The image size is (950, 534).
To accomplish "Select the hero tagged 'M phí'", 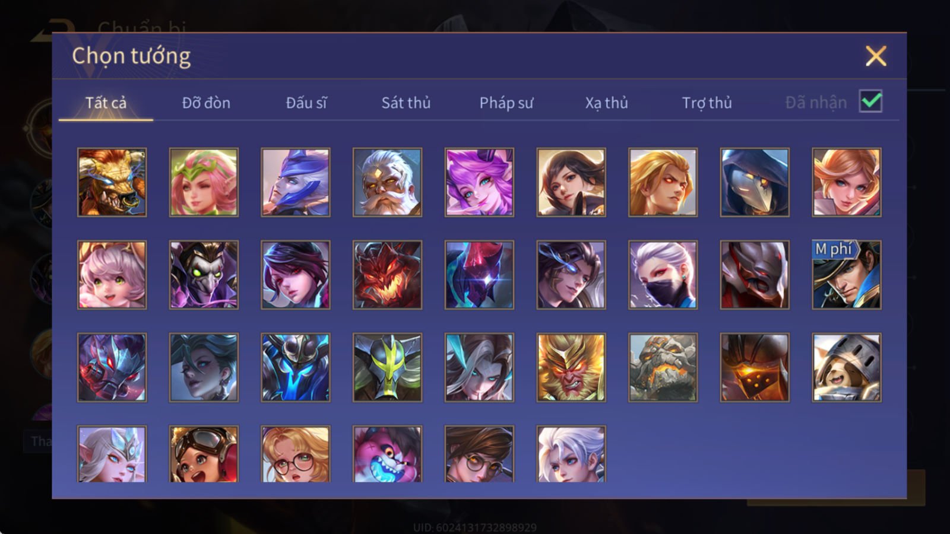I will pos(847,275).
